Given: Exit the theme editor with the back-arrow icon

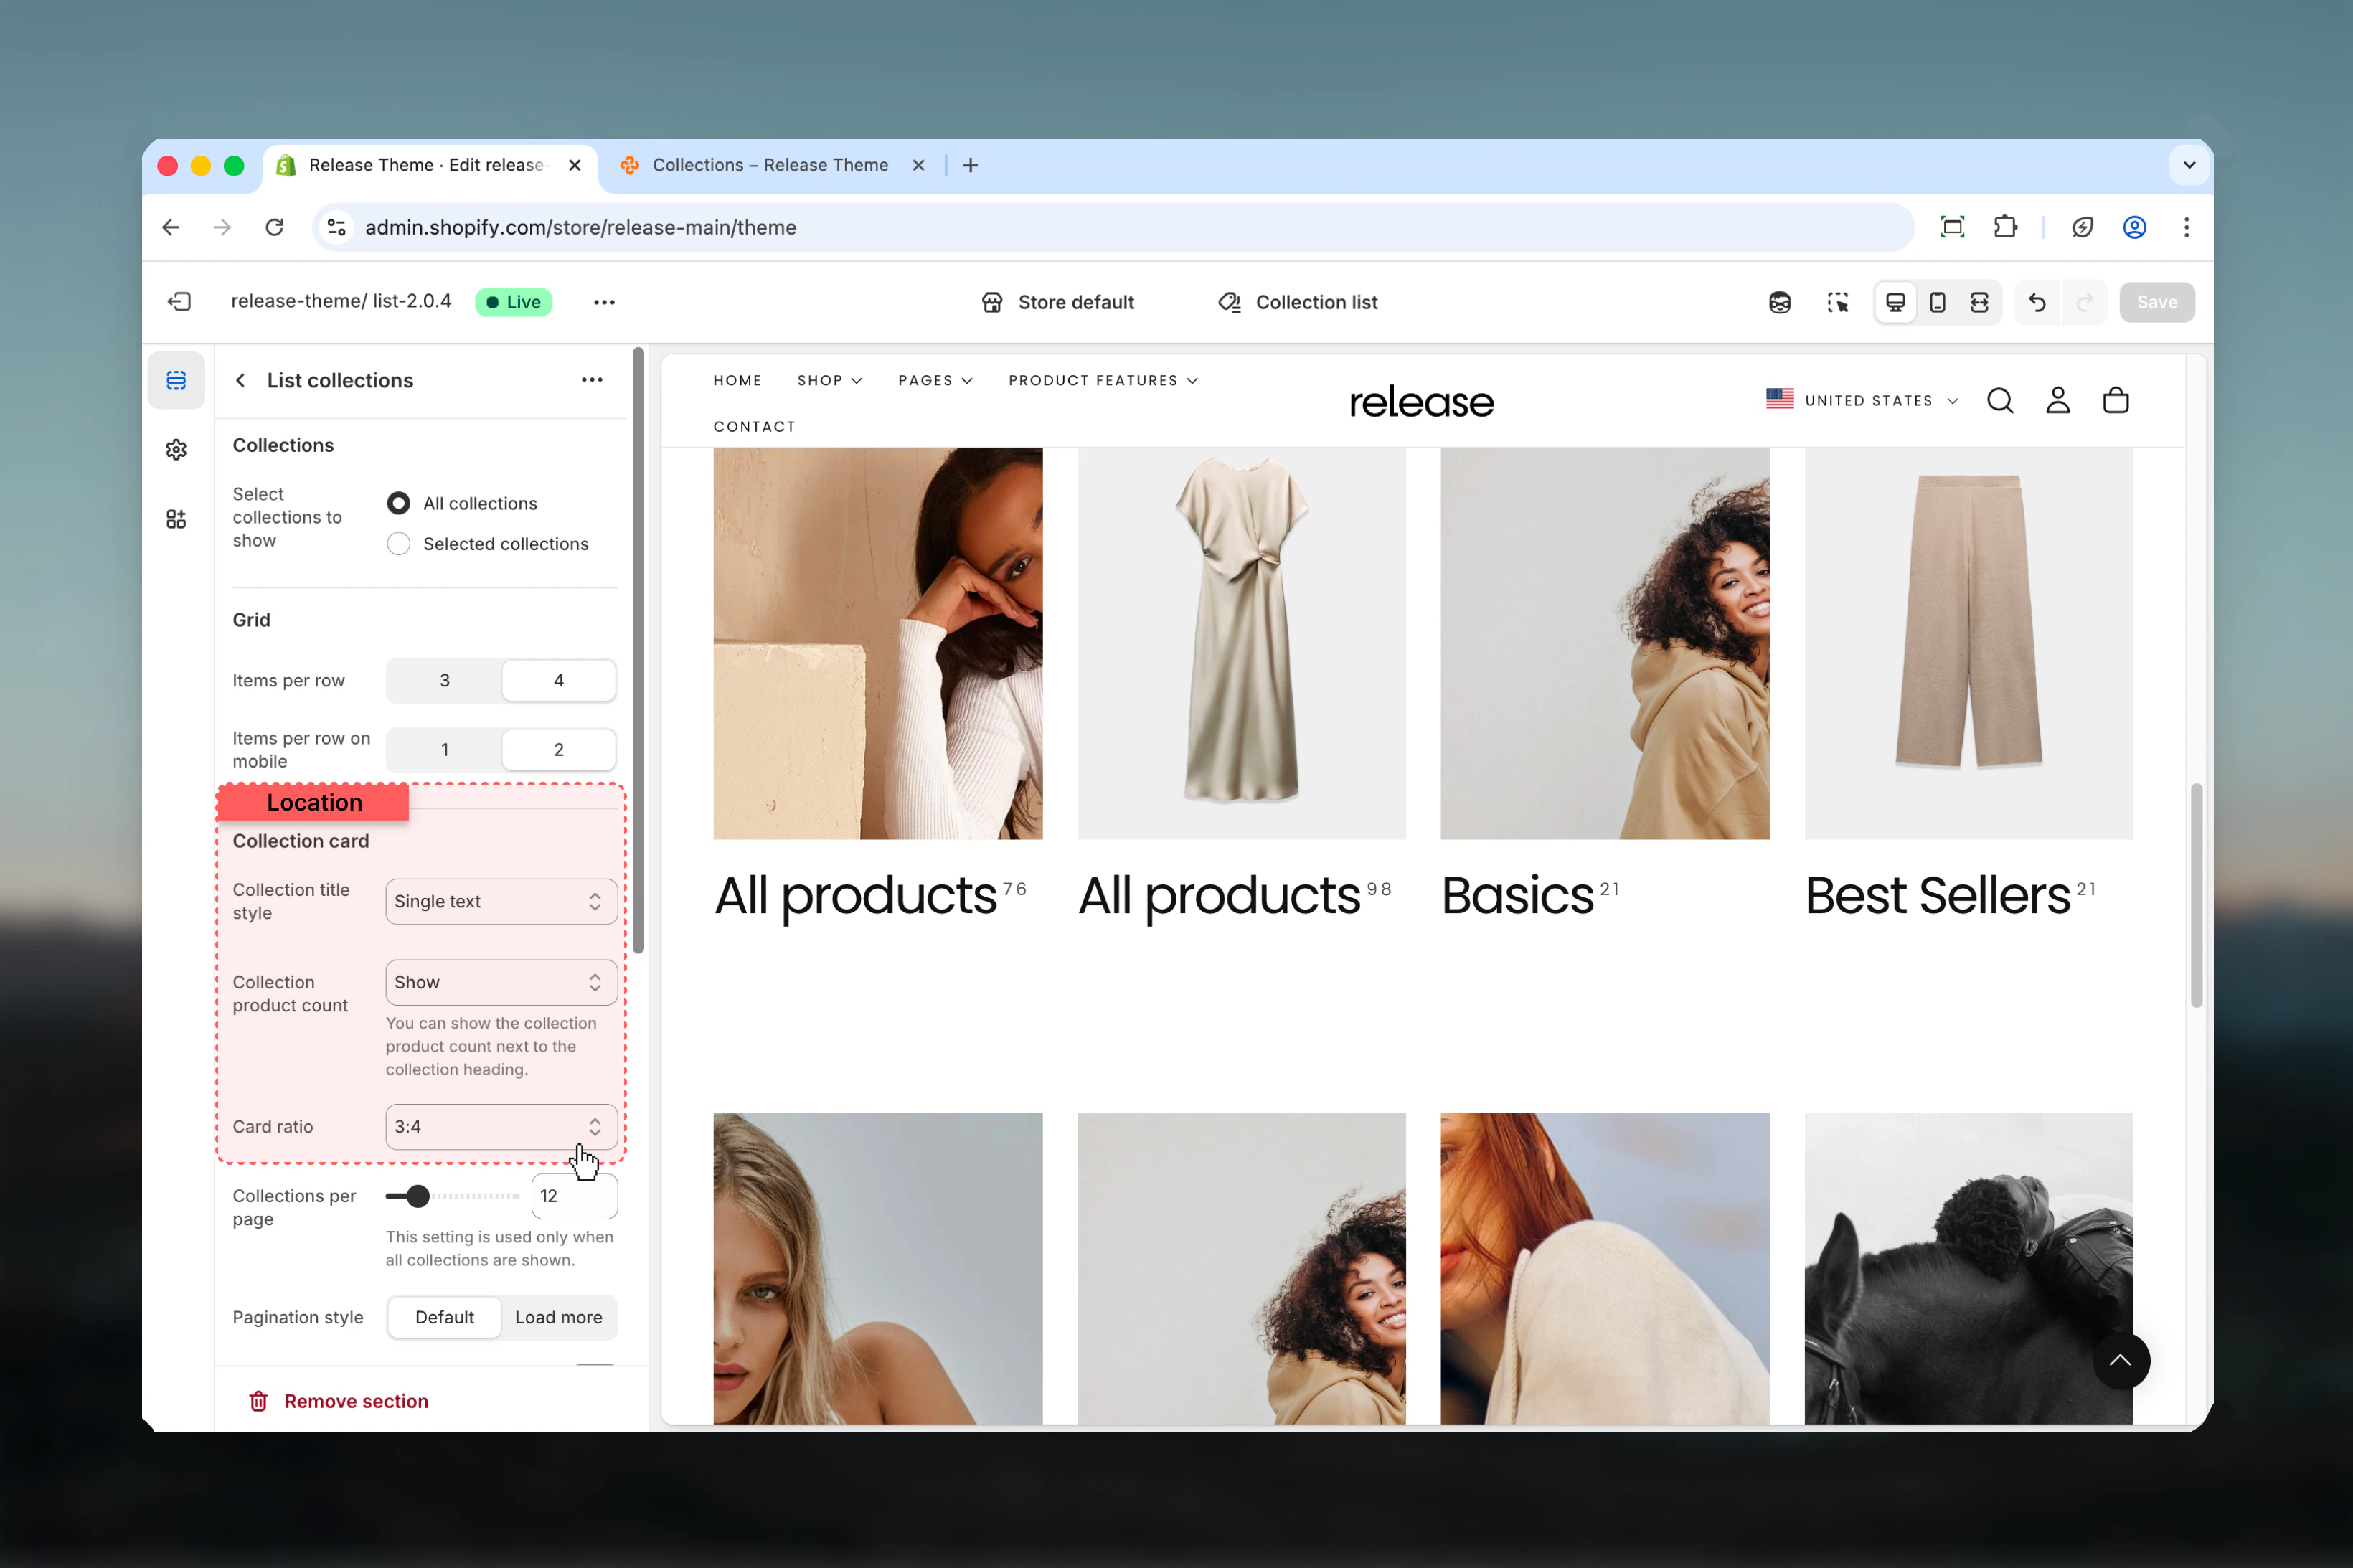Looking at the screenshot, I should tap(180, 302).
